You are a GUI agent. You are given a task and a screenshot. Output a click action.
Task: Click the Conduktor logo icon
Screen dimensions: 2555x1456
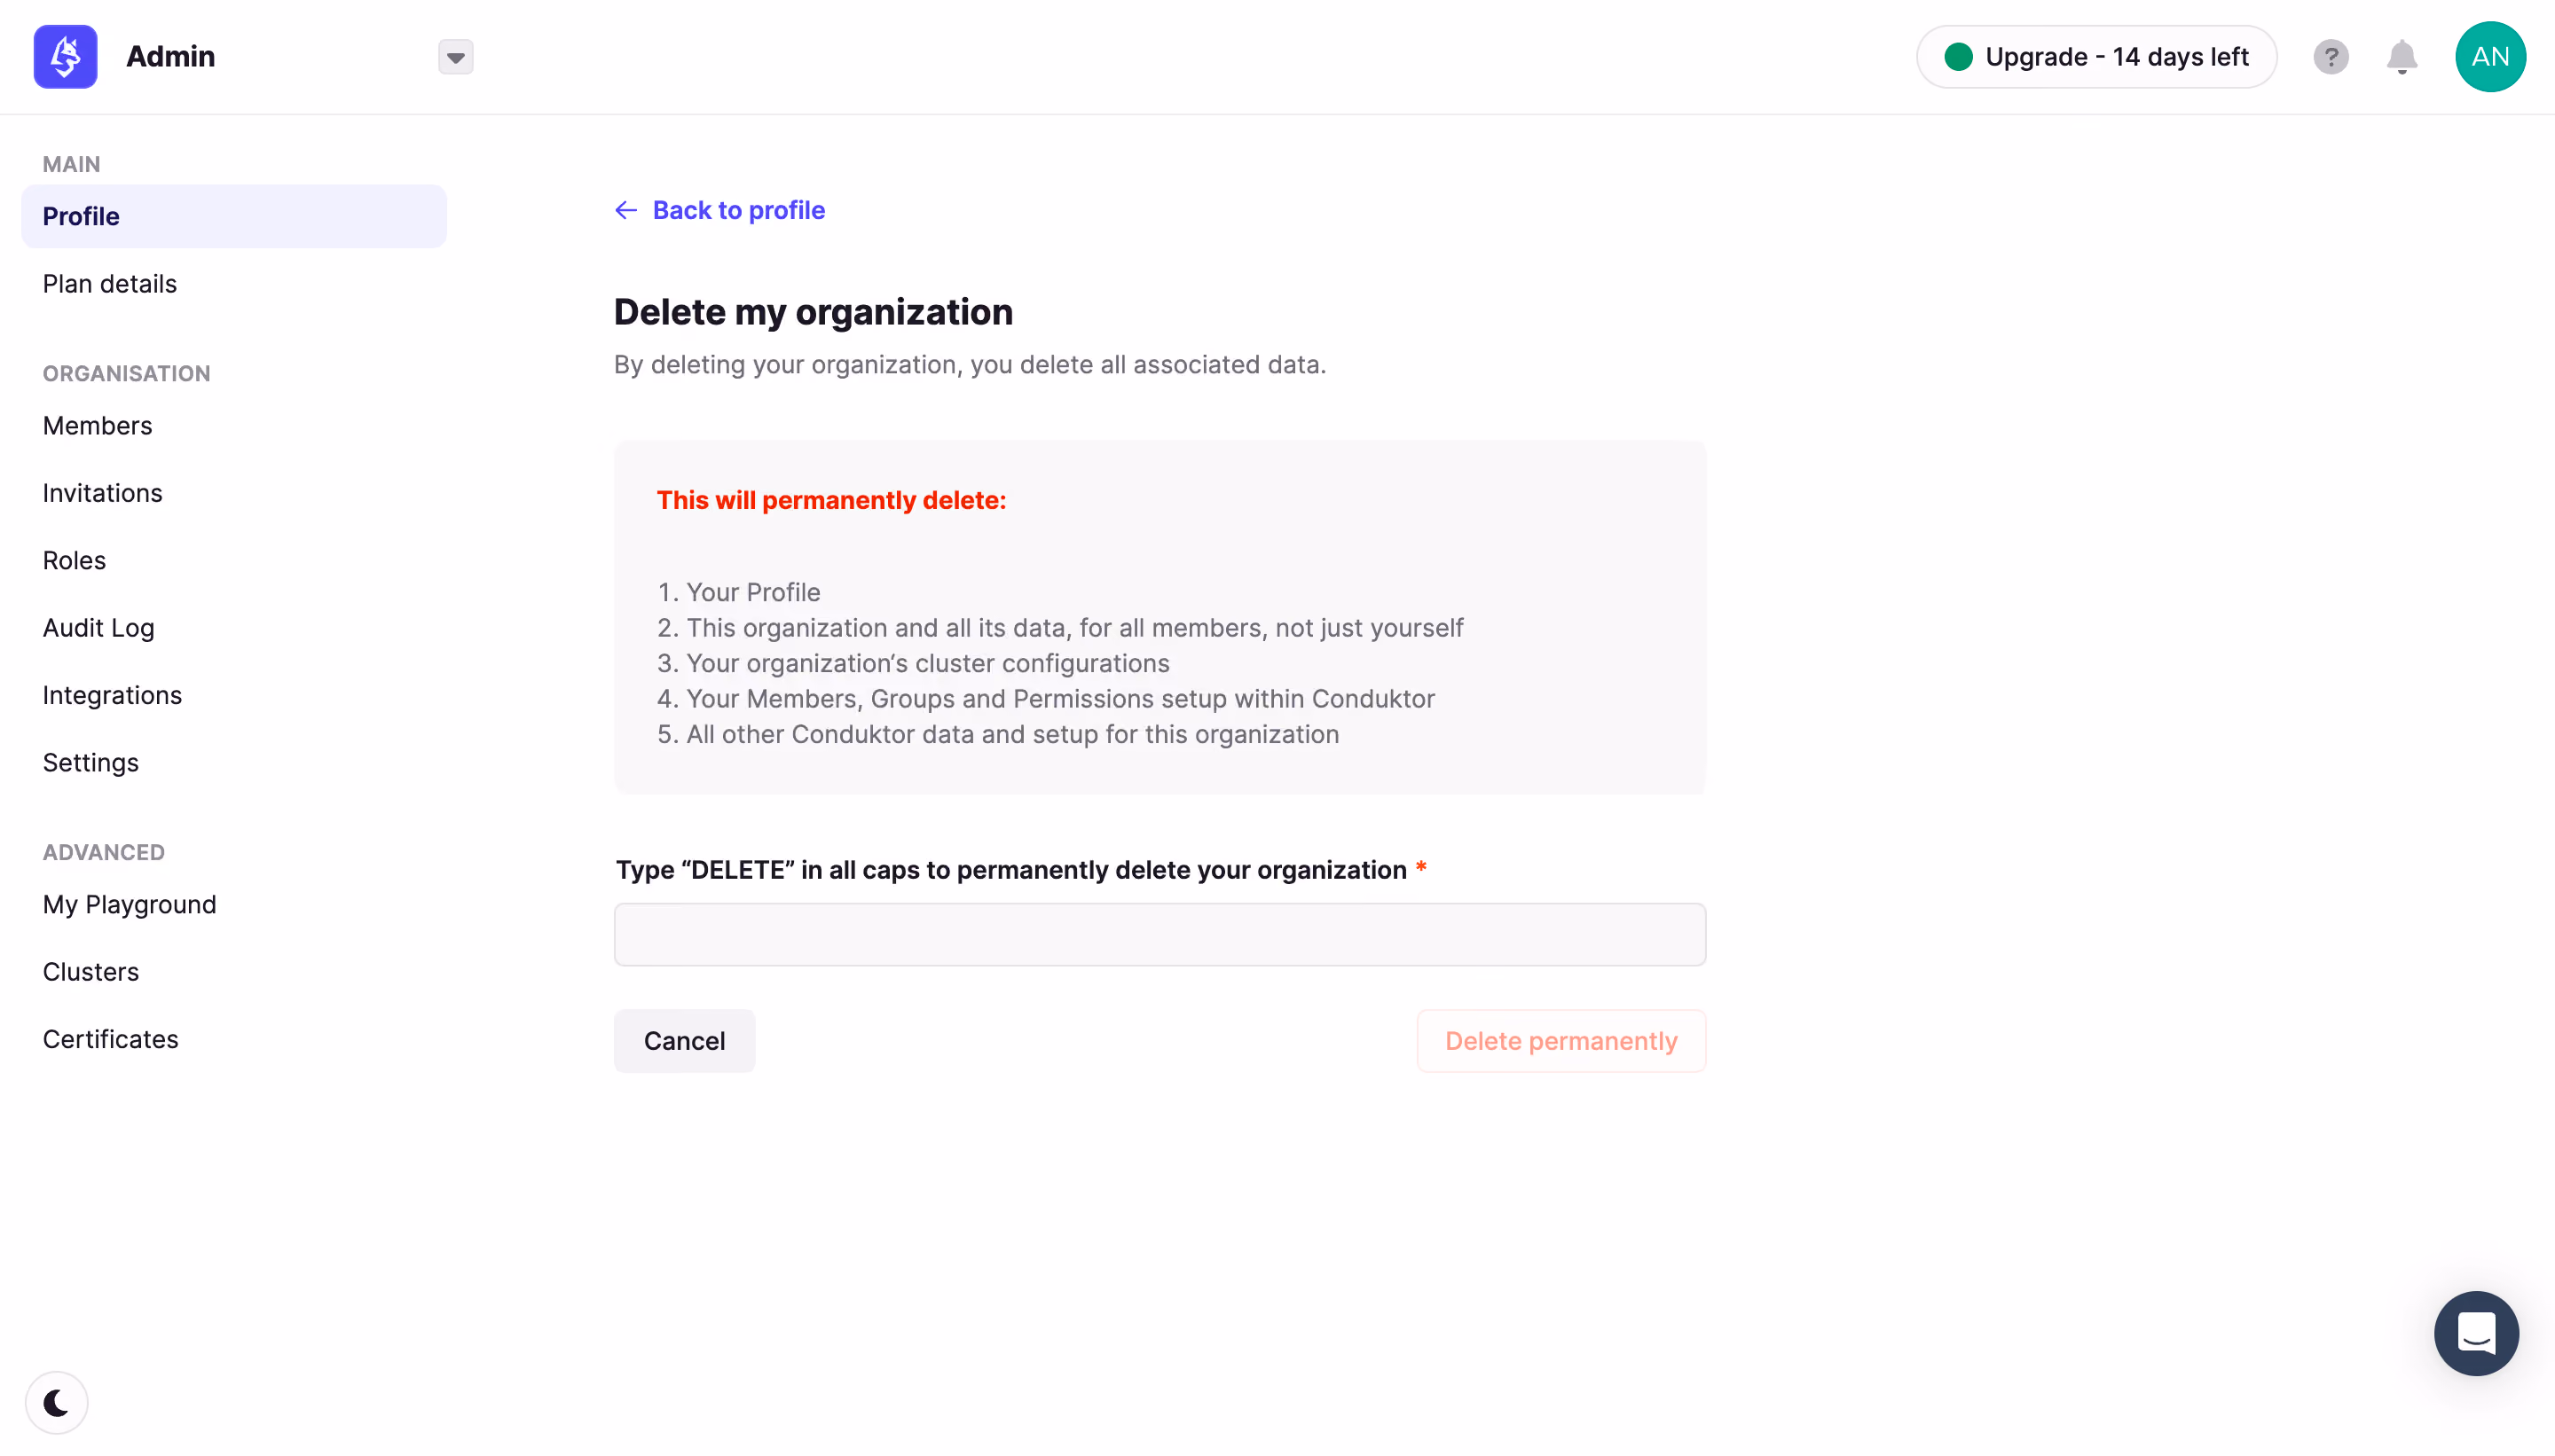coord(65,57)
